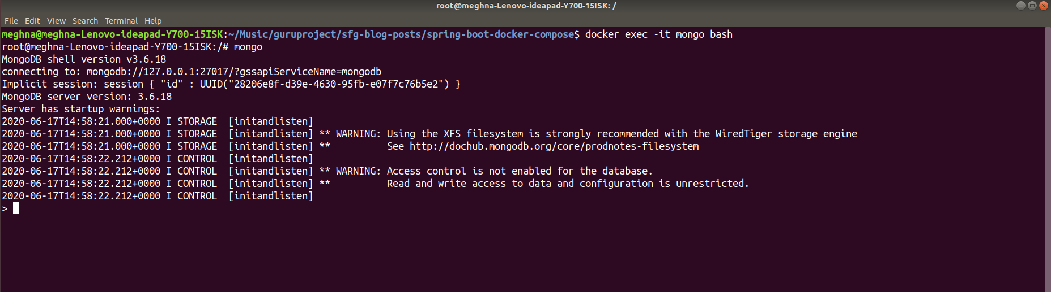Click the XFS filesystem WARNING line
Image resolution: width=1051 pixels, height=292 pixels.
(429, 134)
